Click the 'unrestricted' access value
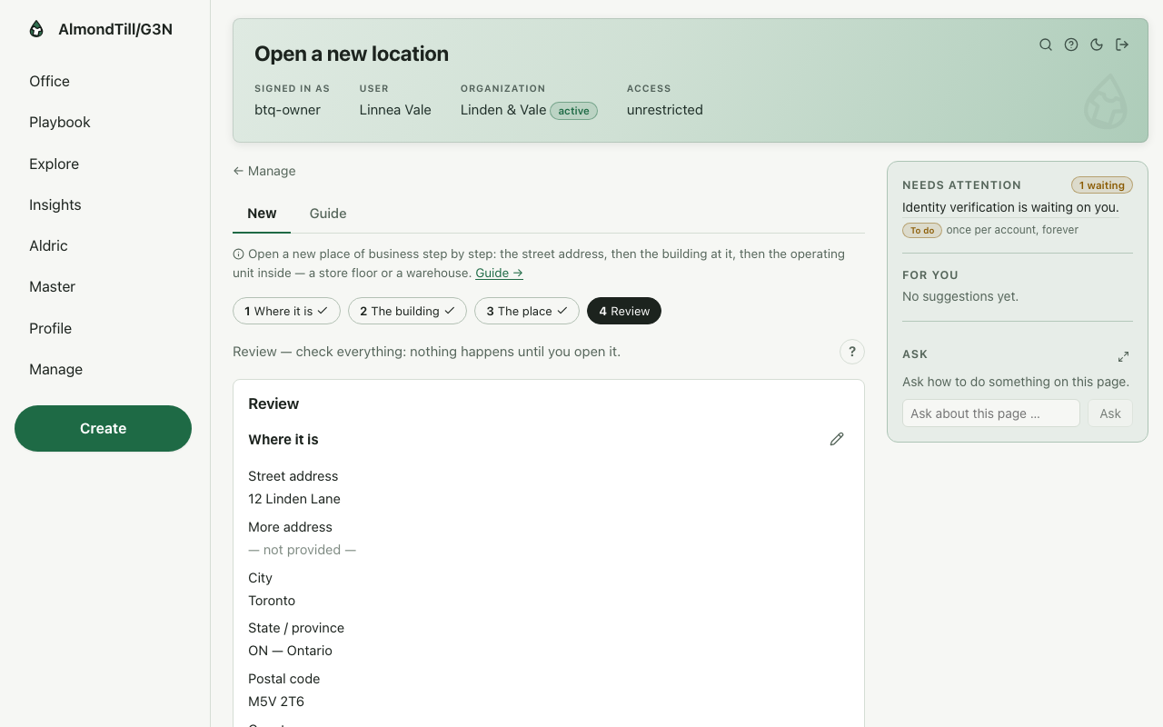 (665, 110)
